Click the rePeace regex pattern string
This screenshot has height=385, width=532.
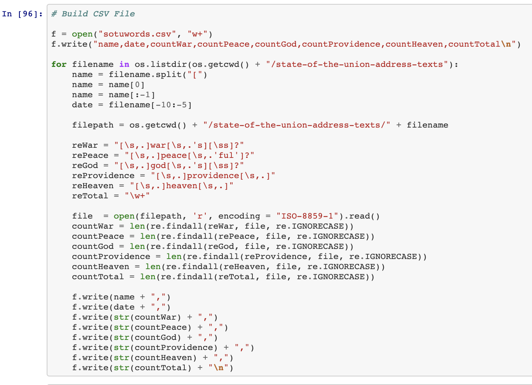(189, 156)
